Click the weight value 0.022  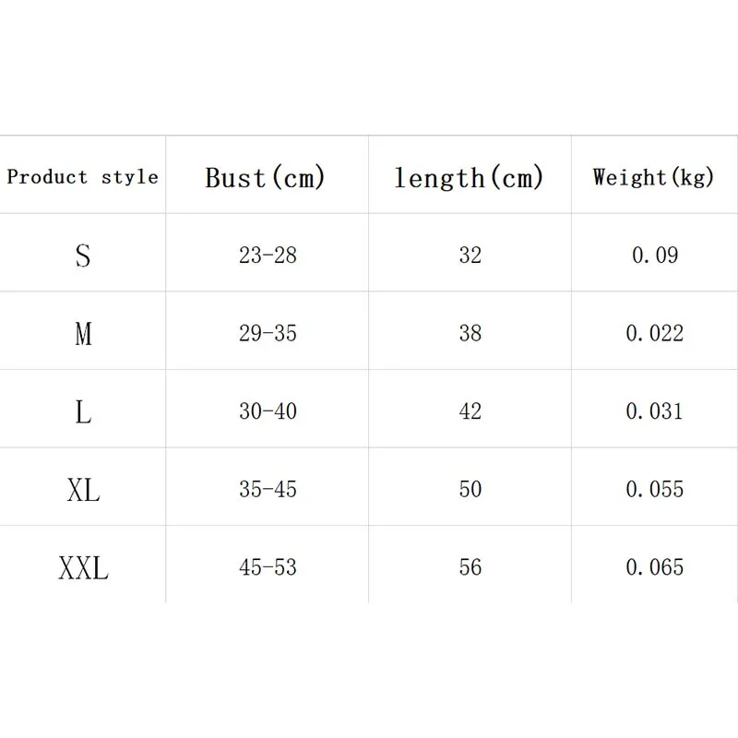coord(655,333)
